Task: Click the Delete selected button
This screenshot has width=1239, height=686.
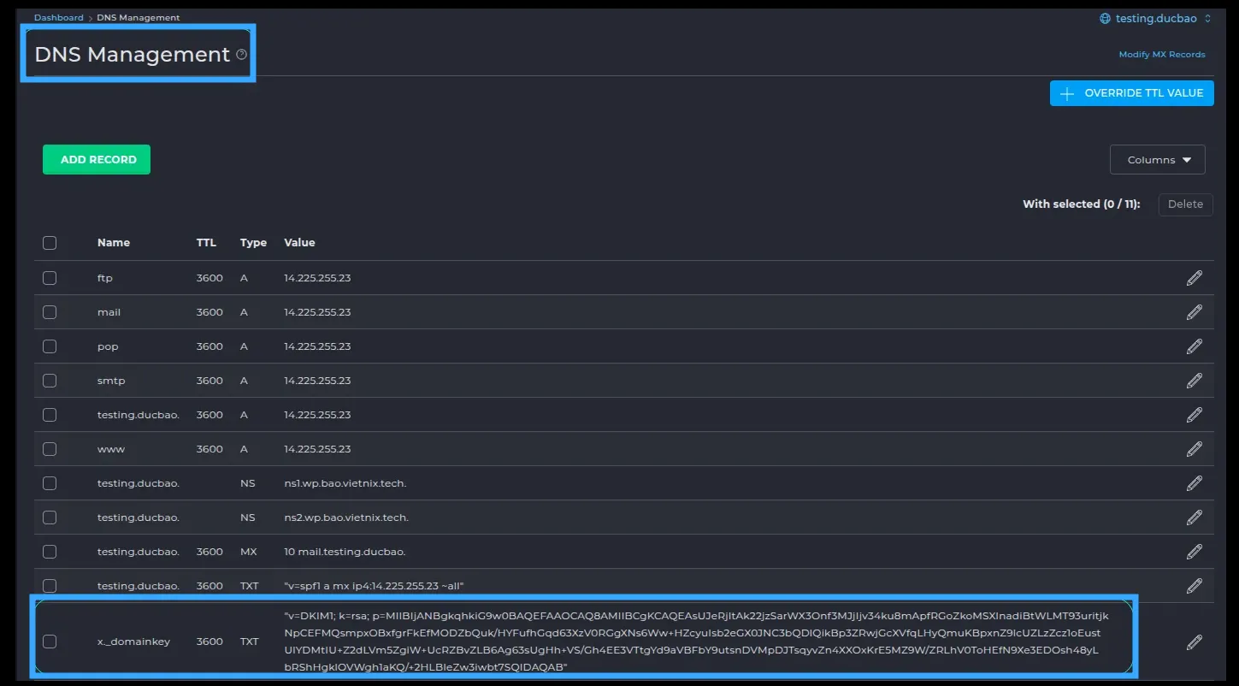Action: tap(1185, 204)
